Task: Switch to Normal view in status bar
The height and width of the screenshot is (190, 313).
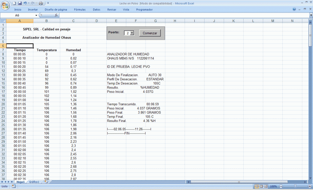Action: tap(257, 186)
